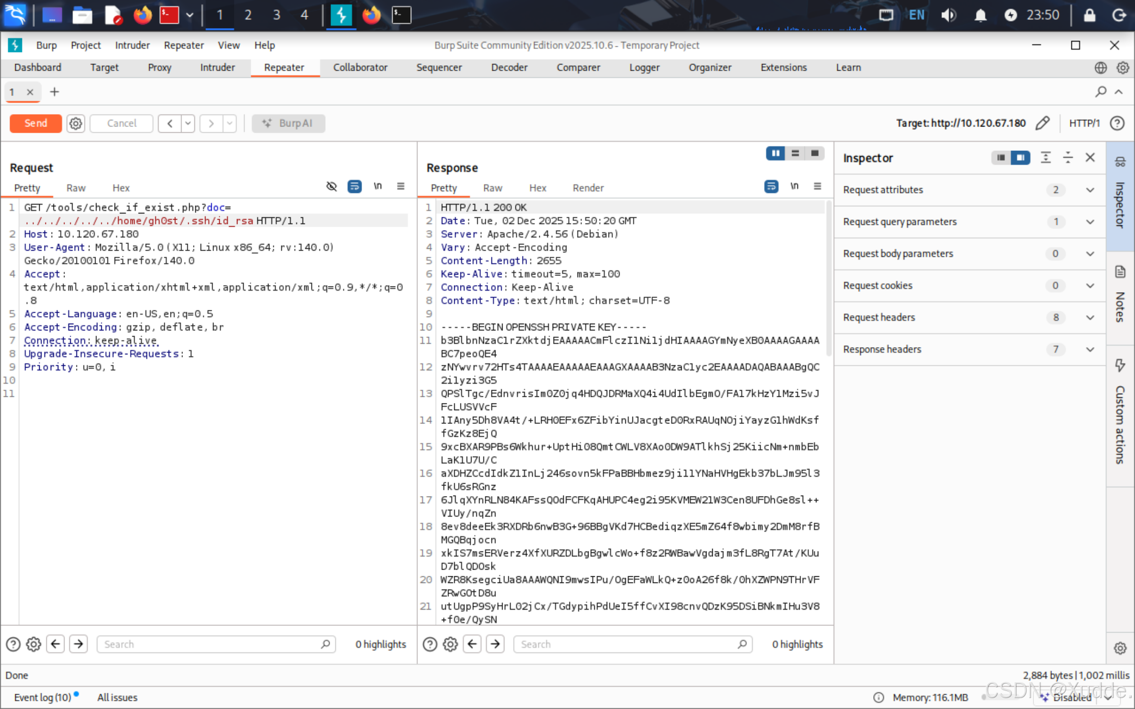The image size is (1135, 709).
Task: Open the Intruder menu
Action: click(x=132, y=45)
